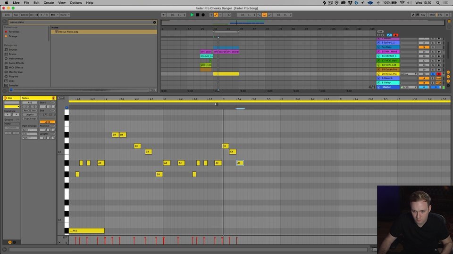
Task: Toggle the orange clip Loop button
Action: tap(47, 122)
